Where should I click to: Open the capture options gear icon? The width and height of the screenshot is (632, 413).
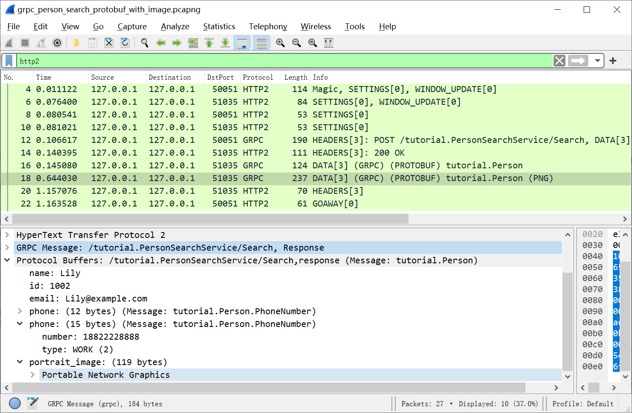point(57,42)
